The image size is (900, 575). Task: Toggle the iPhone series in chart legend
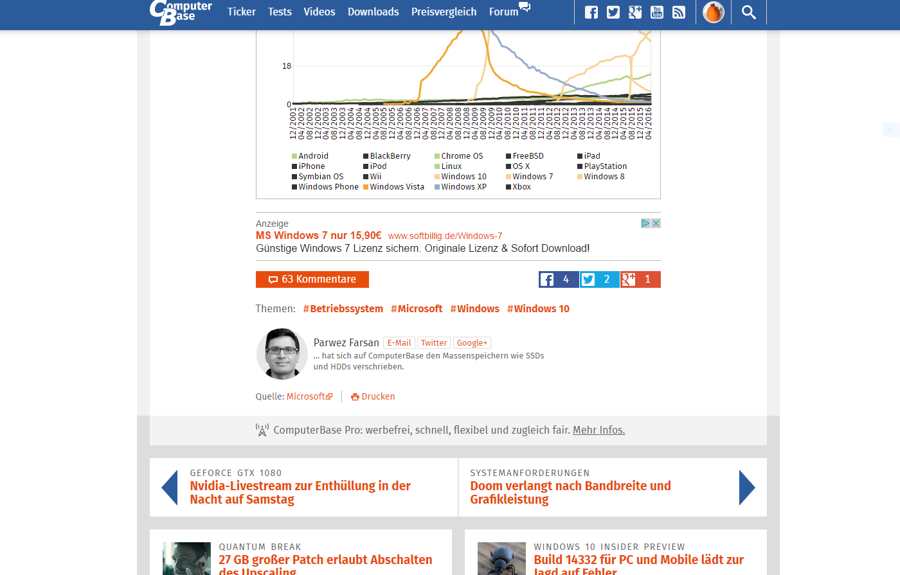[x=309, y=166]
